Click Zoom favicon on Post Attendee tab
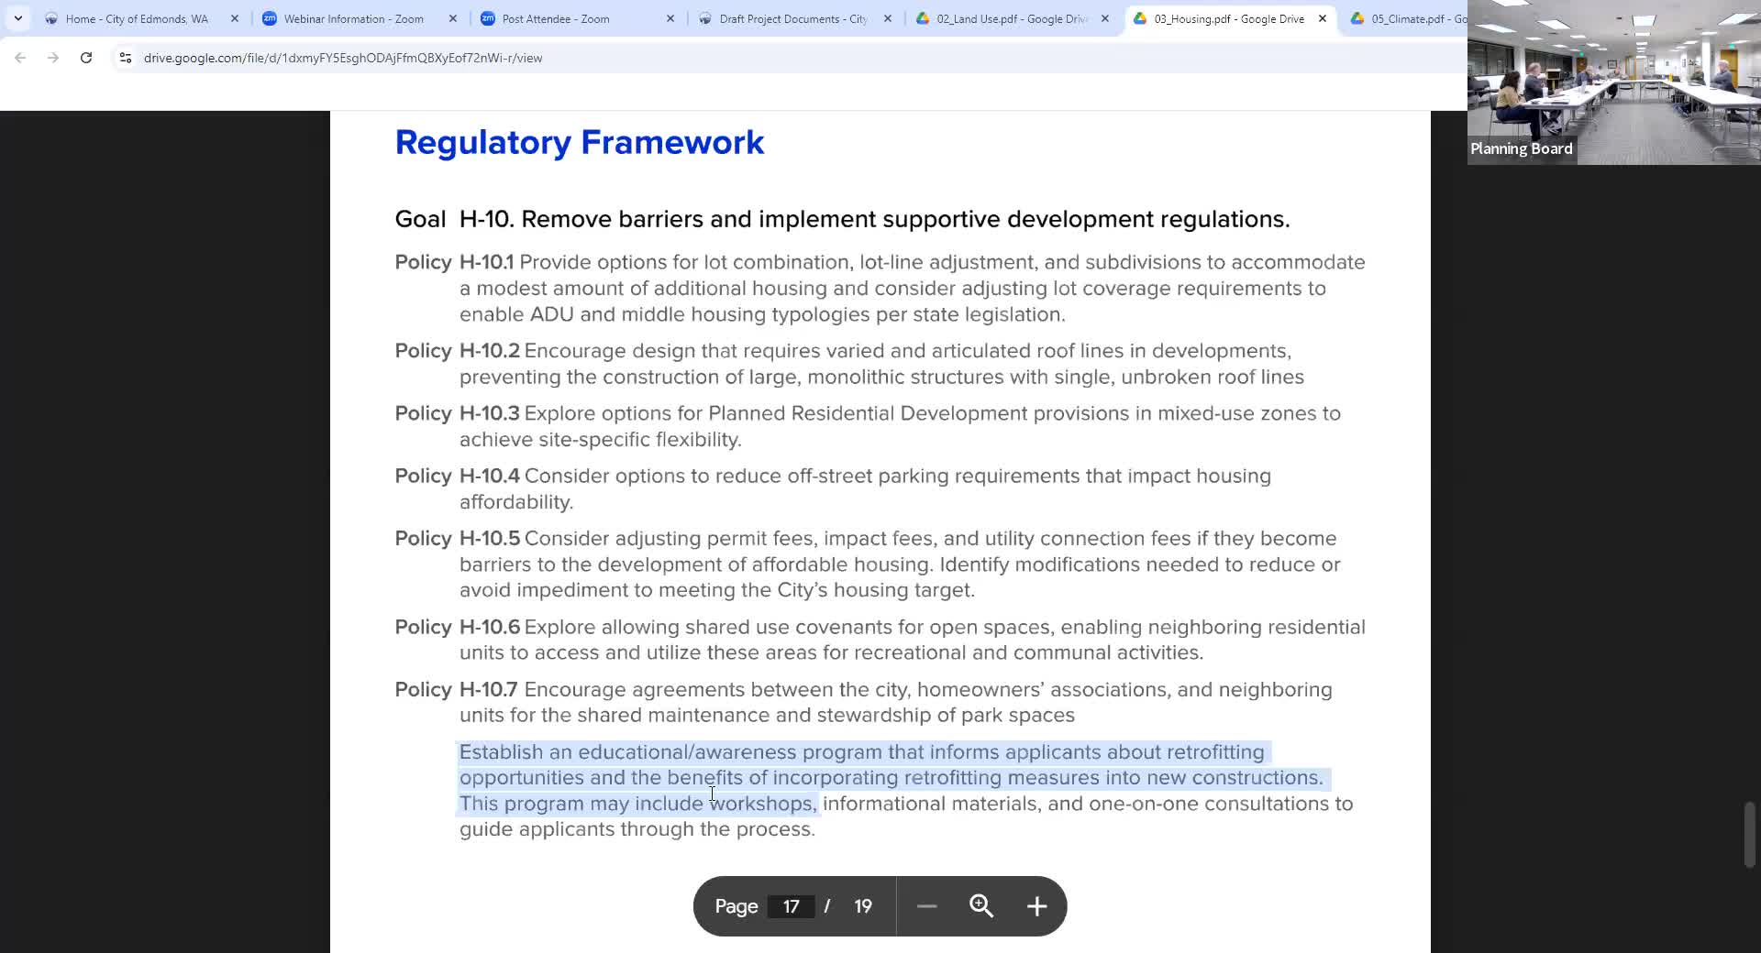 pos(488,18)
